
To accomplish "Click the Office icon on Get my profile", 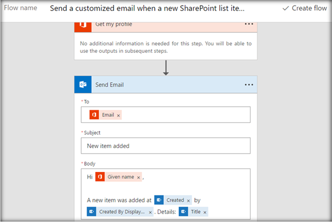I will [x=83, y=24].
